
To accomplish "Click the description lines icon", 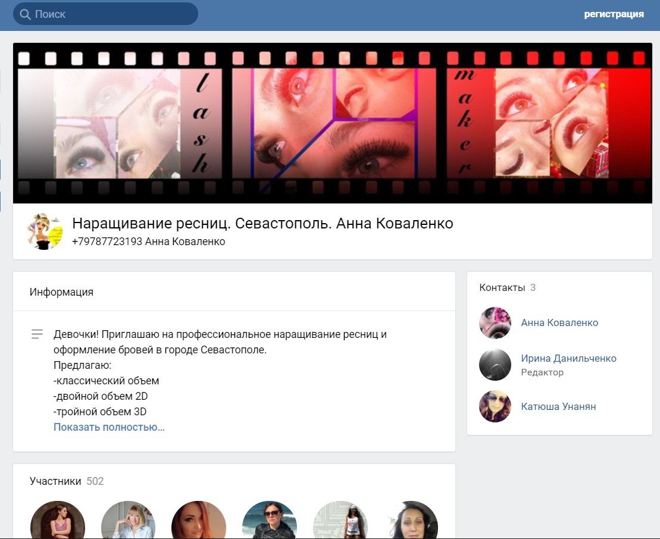I will [37, 334].
